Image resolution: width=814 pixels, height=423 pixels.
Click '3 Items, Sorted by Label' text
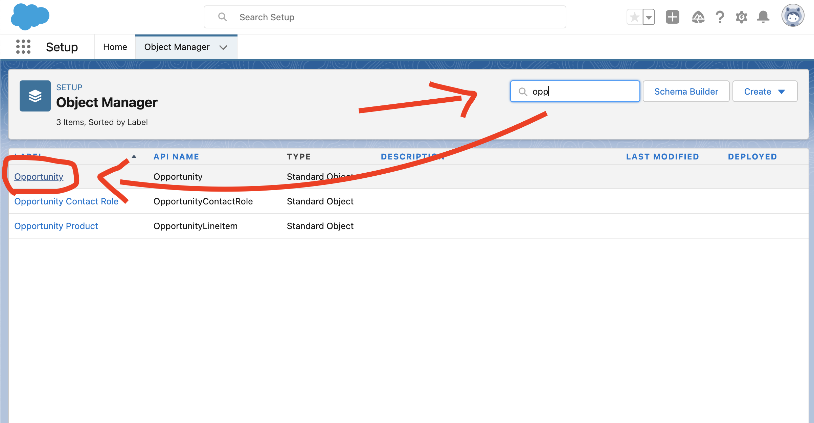point(102,122)
